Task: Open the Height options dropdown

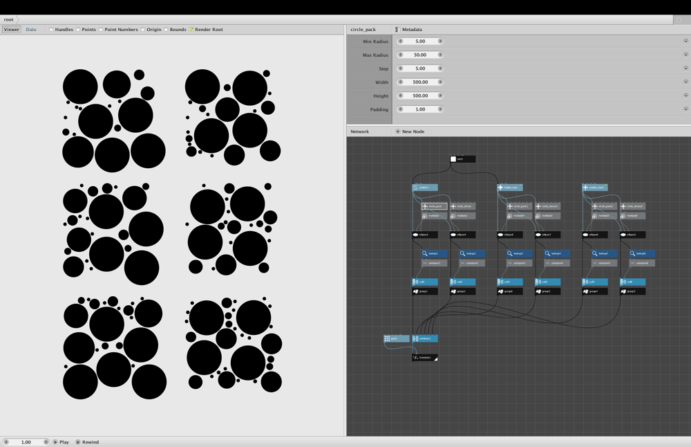Action: click(685, 95)
